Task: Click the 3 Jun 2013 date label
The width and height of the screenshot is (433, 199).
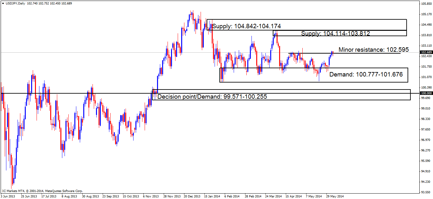Action: pos(7,196)
